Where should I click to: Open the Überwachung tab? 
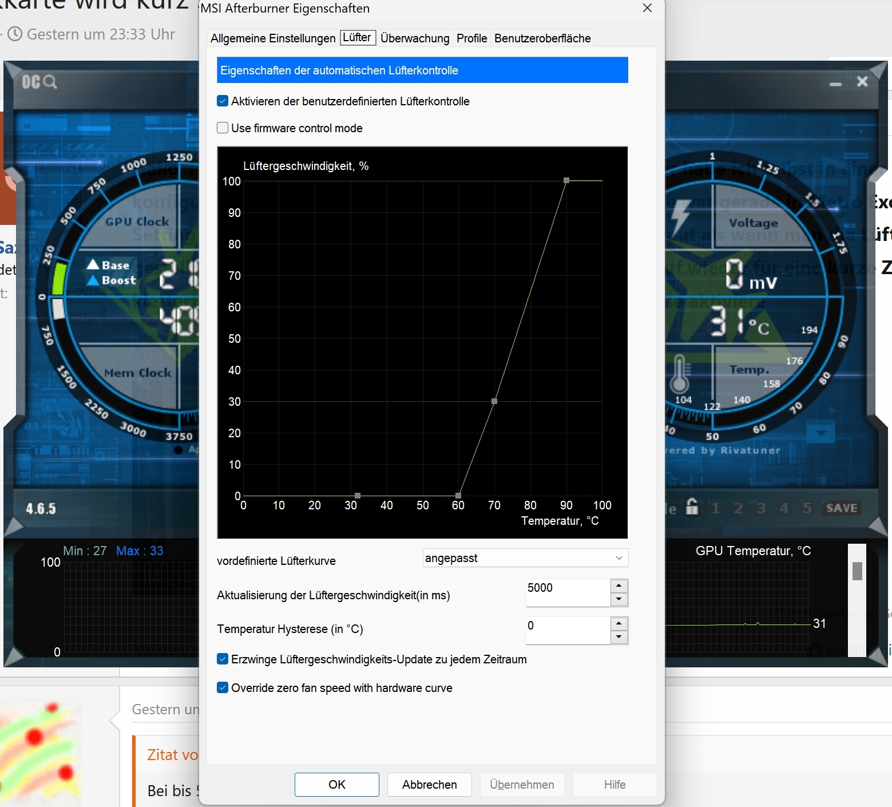pos(415,38)
